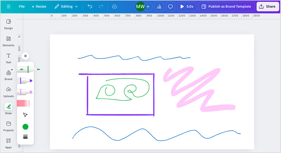
Task: Open the Projects side panel
Action: pos(8,126)
